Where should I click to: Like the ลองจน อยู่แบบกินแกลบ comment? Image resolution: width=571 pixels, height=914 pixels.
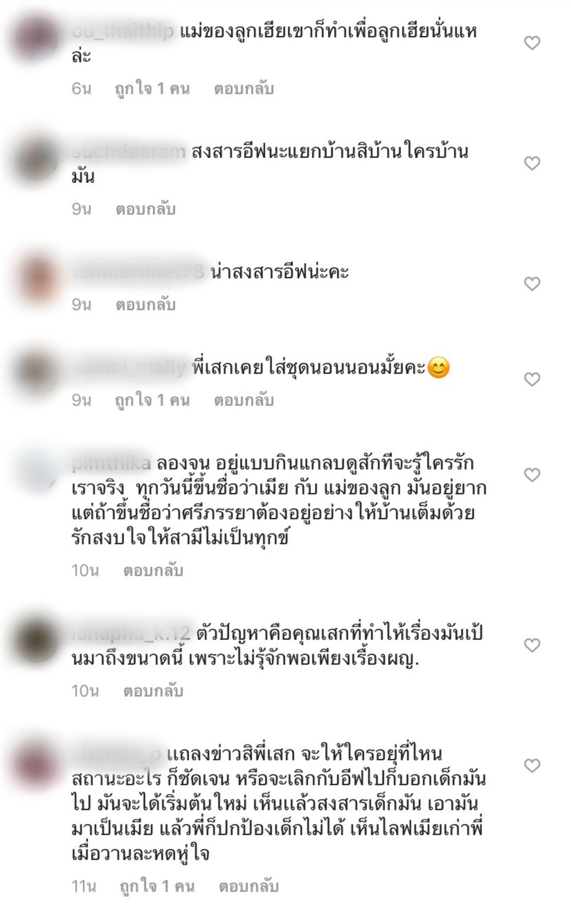coord(532,475)
